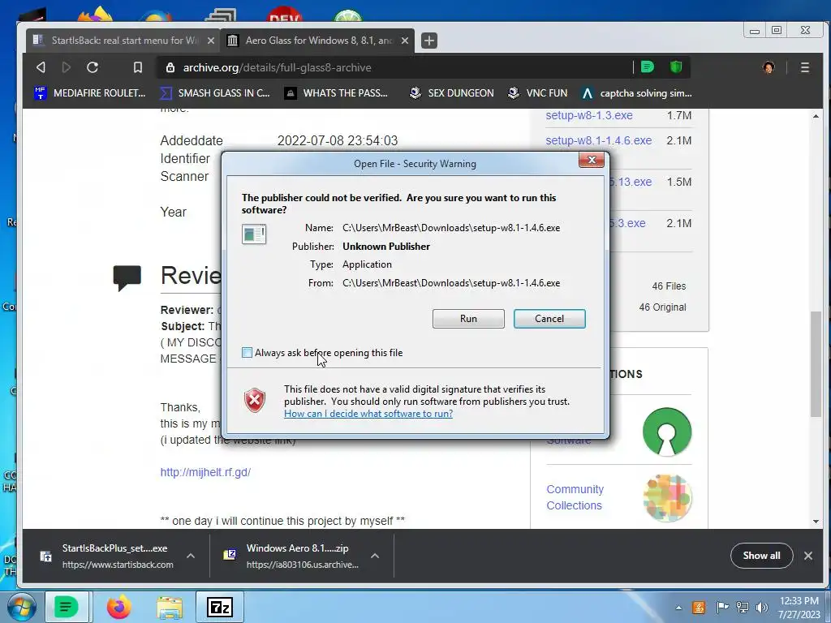Open the captcha solving sim... bookmark

[x=636, y=93]
